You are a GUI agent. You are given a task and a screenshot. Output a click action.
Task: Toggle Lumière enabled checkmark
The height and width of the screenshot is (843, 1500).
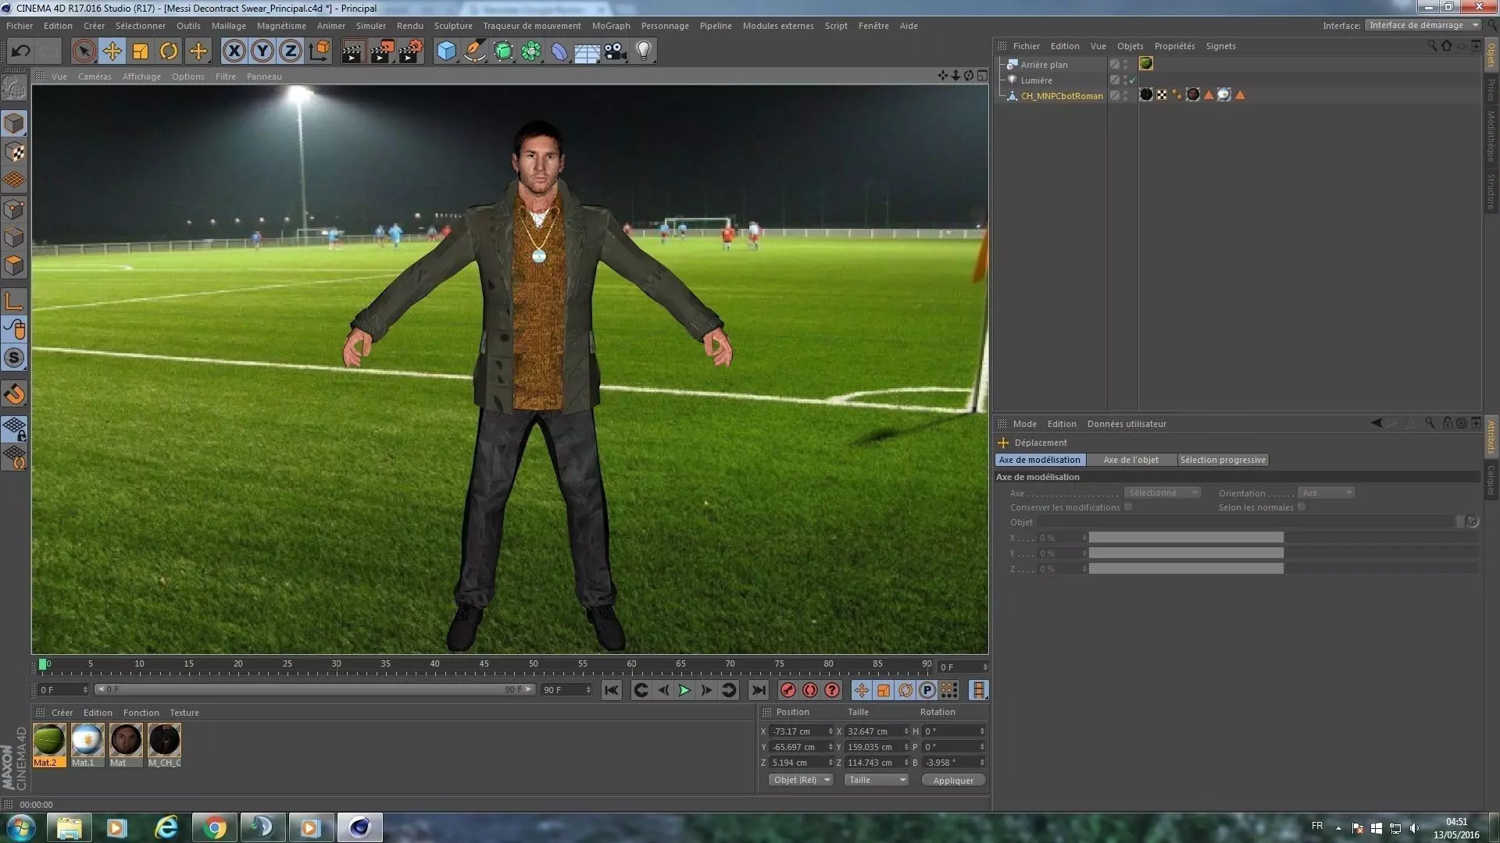pos(1132,80)
